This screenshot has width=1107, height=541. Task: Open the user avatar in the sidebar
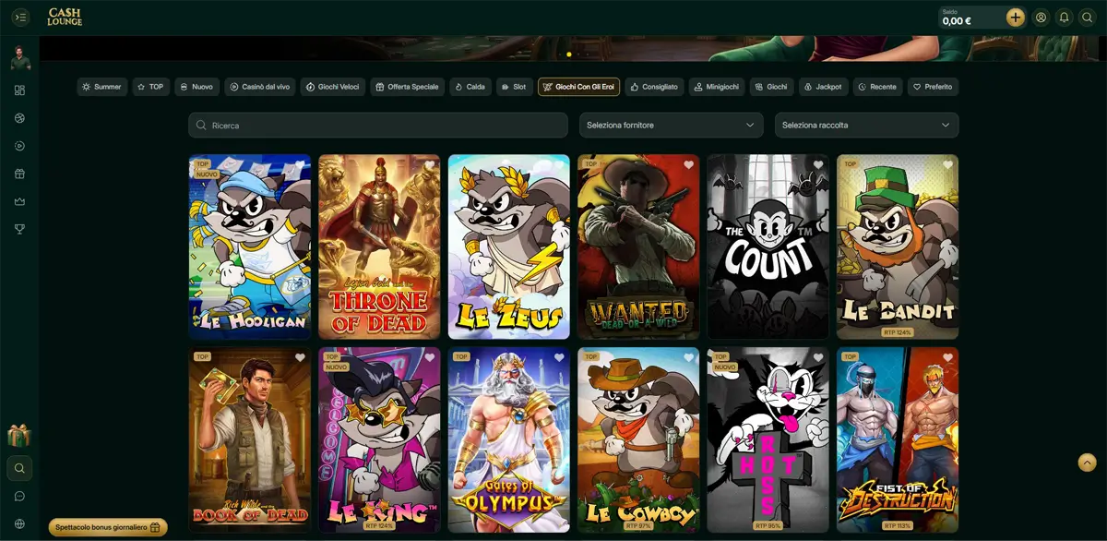[x=20, y=57]
